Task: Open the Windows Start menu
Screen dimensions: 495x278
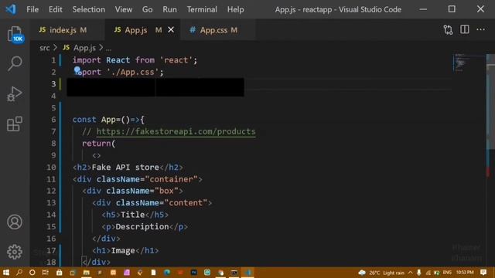Action: [x=6, y=273]
